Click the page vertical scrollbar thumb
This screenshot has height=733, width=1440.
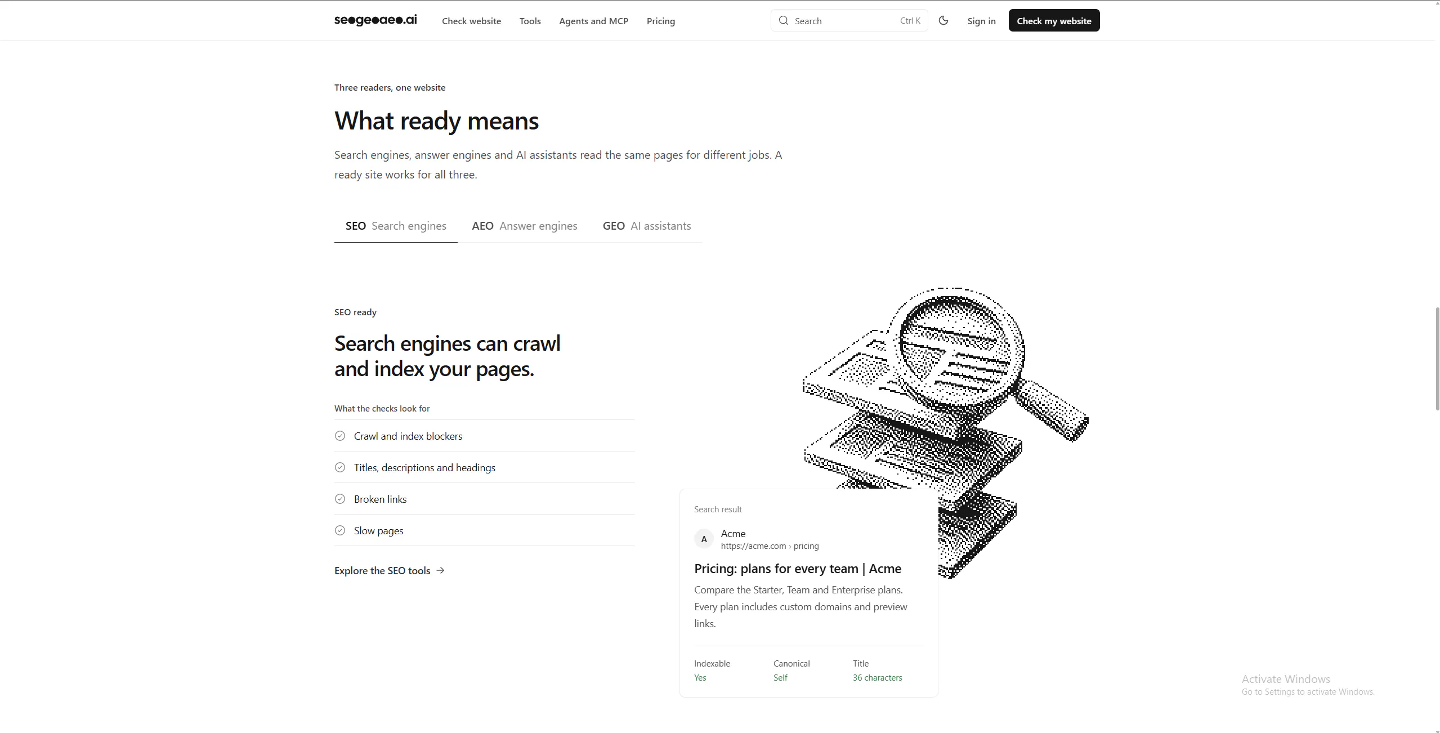[1437, 359]
